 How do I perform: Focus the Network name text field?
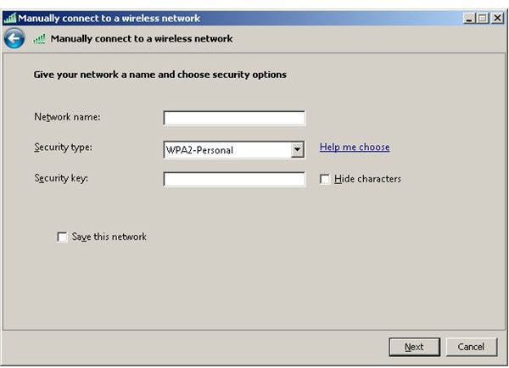coord(234,118)
